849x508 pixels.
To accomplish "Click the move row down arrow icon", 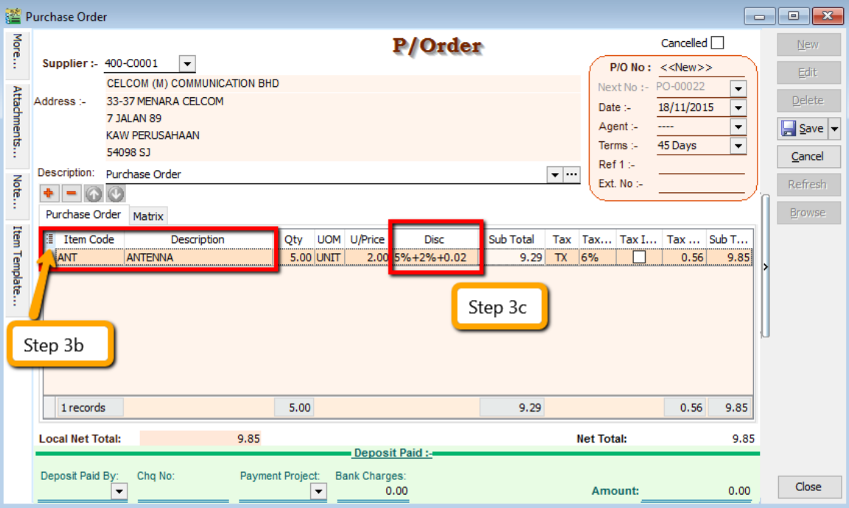I will pos(115,194).
